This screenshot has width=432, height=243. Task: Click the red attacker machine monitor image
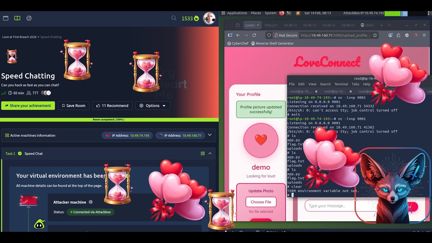coord(28,201)
